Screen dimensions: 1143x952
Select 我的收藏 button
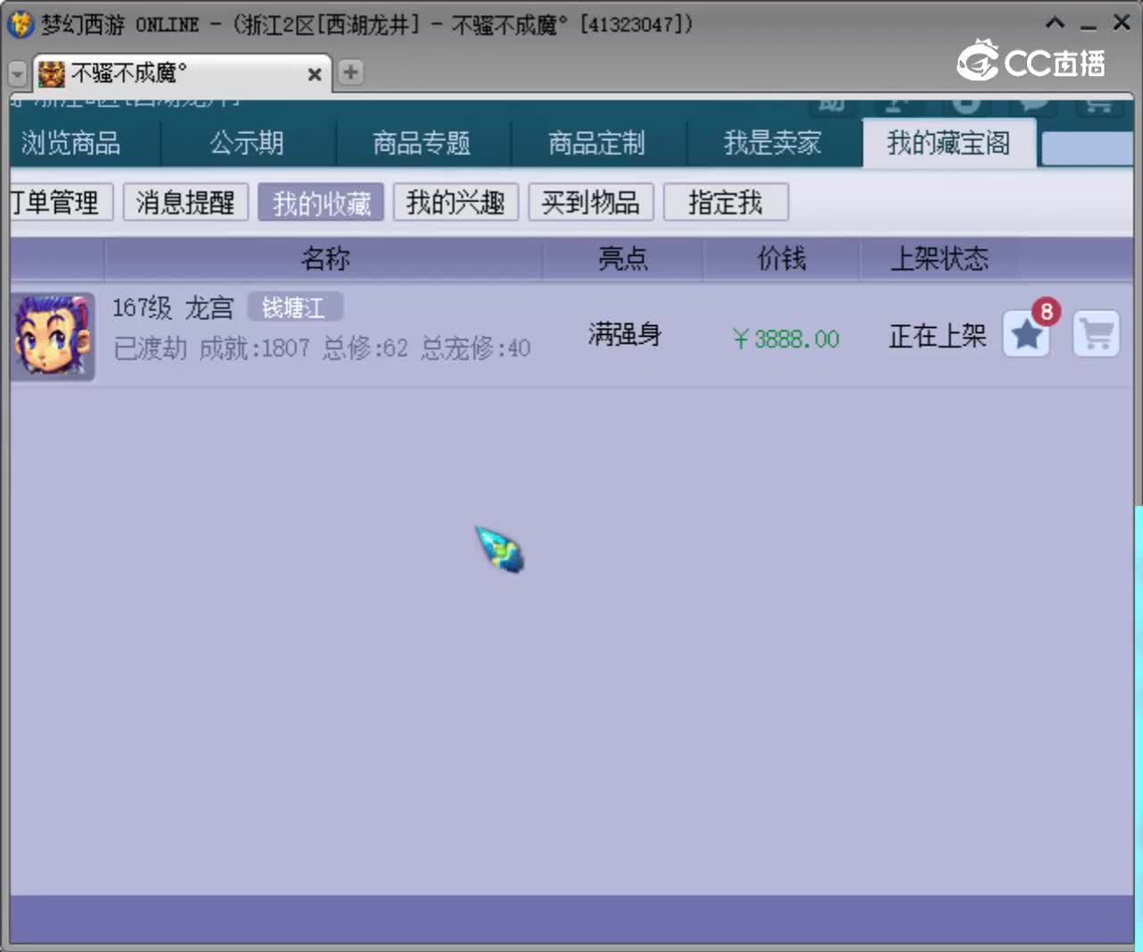click(x=321, y=202)
